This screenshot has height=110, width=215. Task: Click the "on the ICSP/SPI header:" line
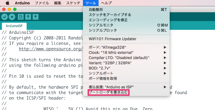34,98
